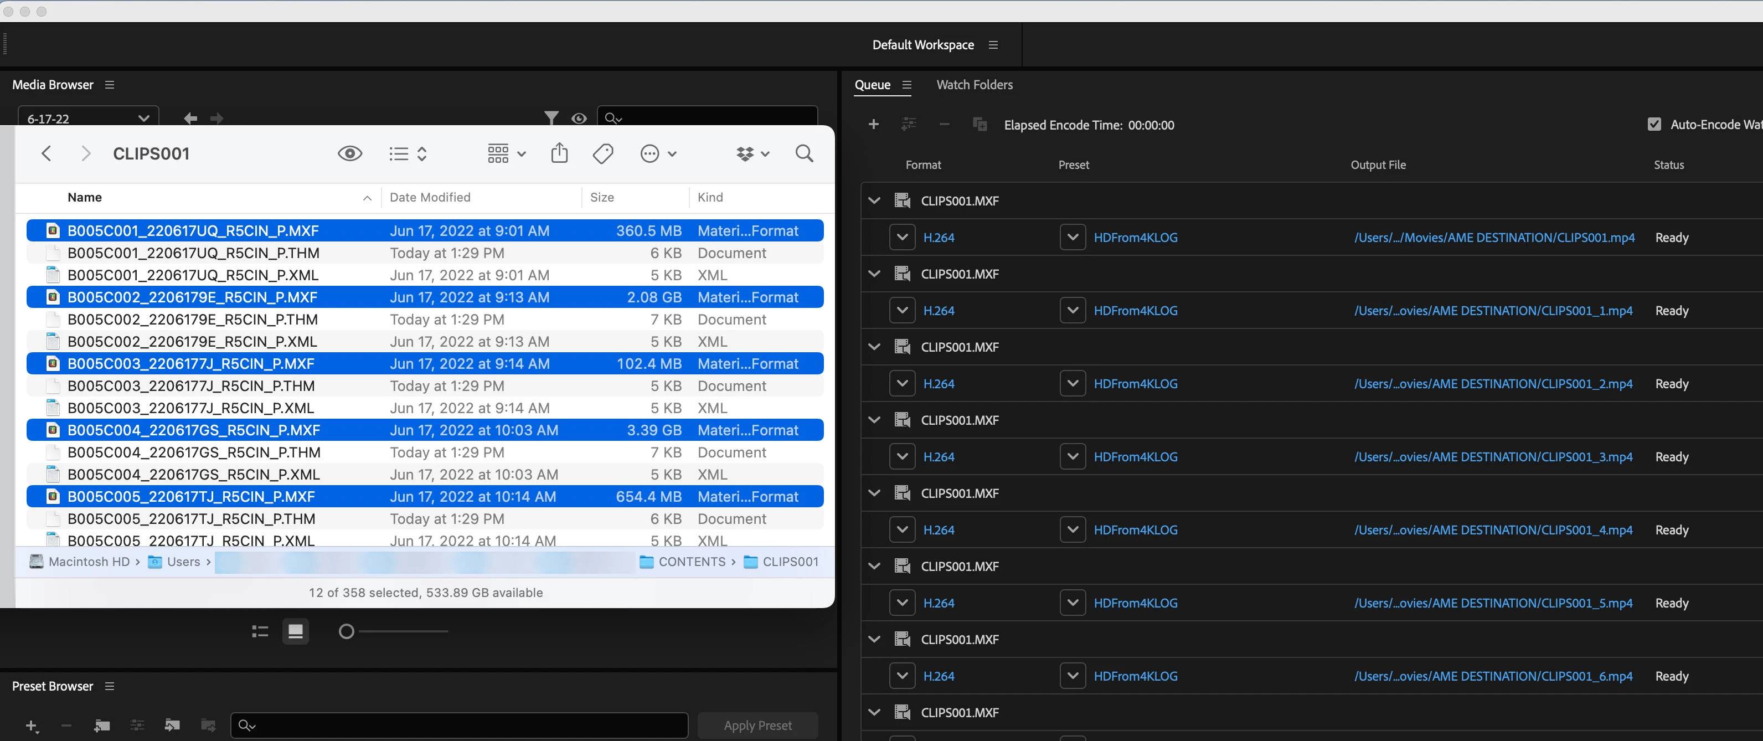Open preset dropdown for CLIPS001_1.mp4 row
Screen dimensions: 1763x741
1073,311
